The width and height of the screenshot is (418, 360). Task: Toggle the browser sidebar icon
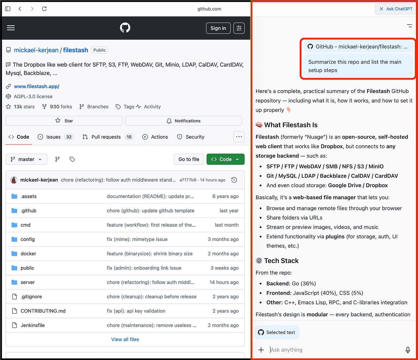[8, 9]
